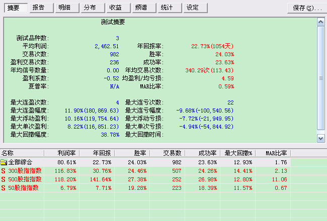Click the -4.94%(-54,844.92) value
Image resolution: width=327 pixels, height=221 pixels.
206,127
